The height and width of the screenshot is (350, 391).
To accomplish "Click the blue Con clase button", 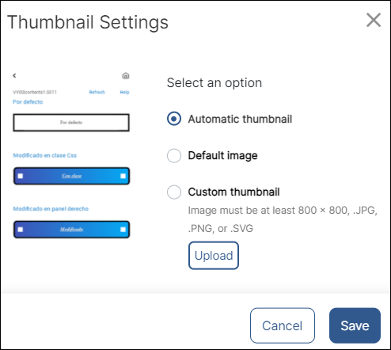I will point(71,176).
